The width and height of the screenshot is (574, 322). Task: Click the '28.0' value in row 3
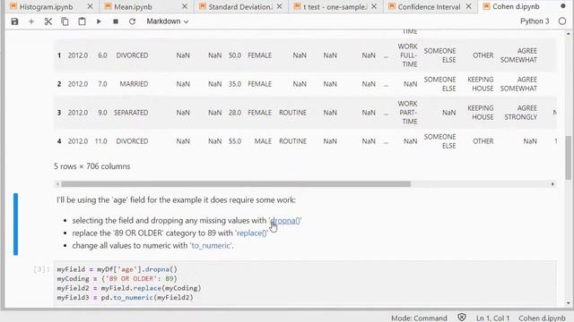[x=235, y=113]
